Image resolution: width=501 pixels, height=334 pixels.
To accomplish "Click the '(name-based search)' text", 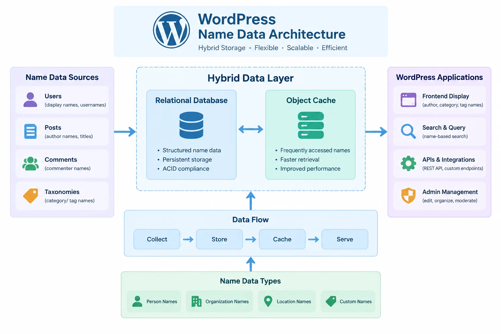I will (445, 136).
